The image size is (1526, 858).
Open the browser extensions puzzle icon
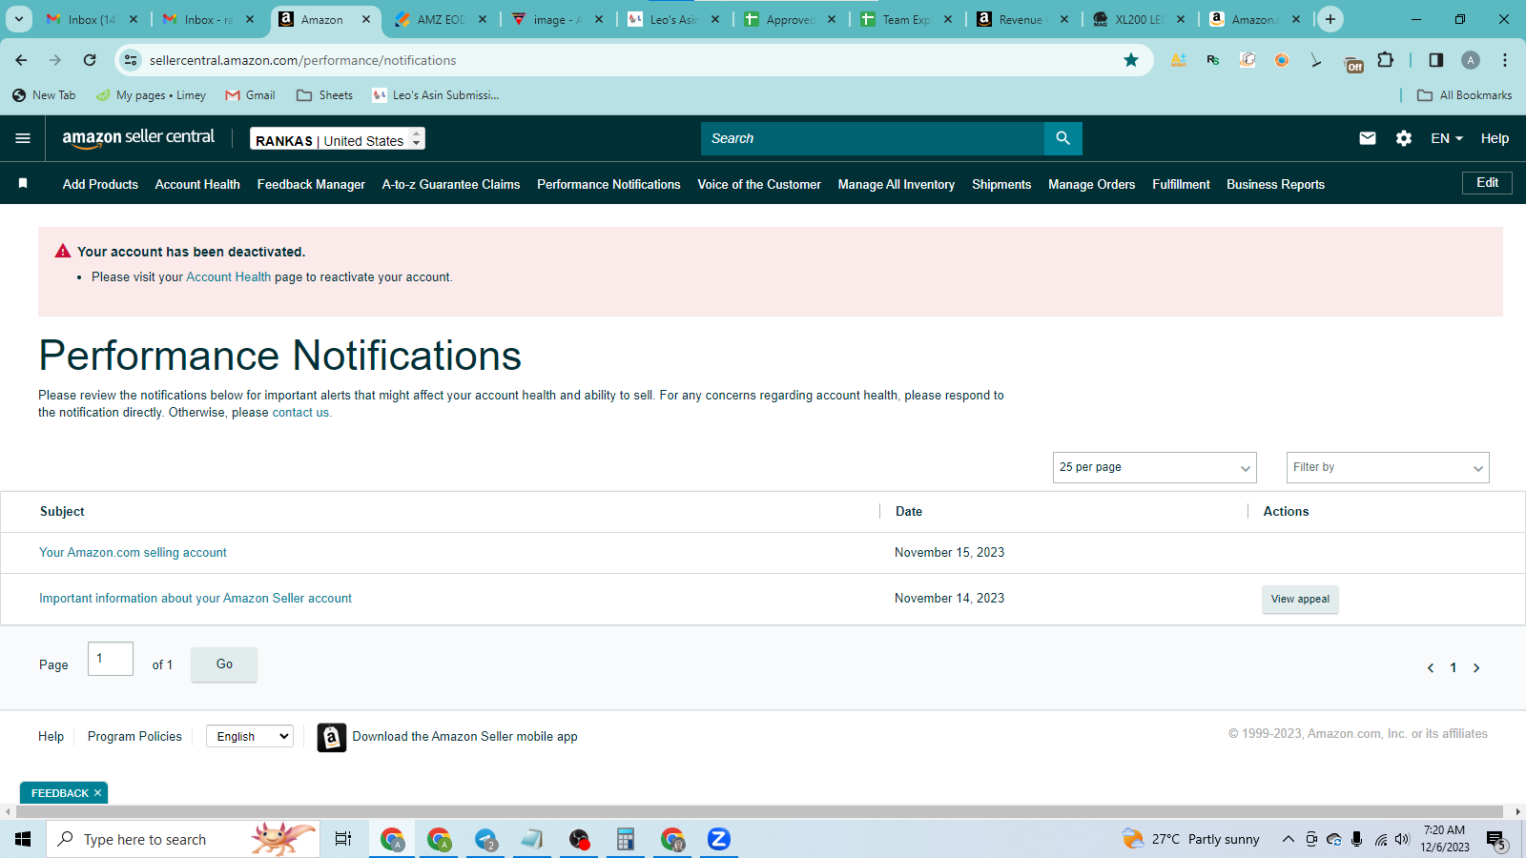coord(1386,60)
